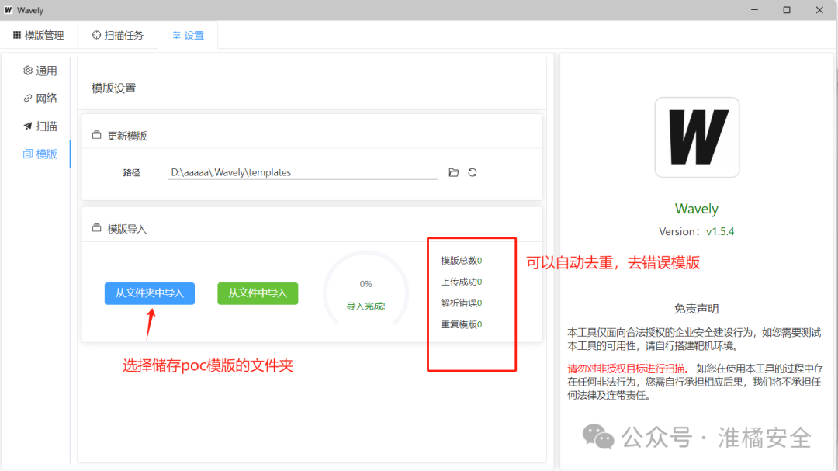This screenshot has height=471, width=838.
Task: Click the 导入完成! status text
Action: coord(365,306)
